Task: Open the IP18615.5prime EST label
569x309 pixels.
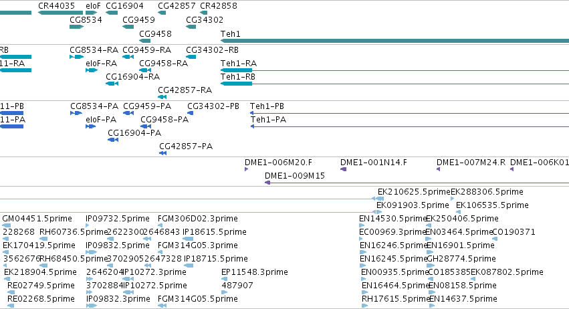Action: (215, 232)
